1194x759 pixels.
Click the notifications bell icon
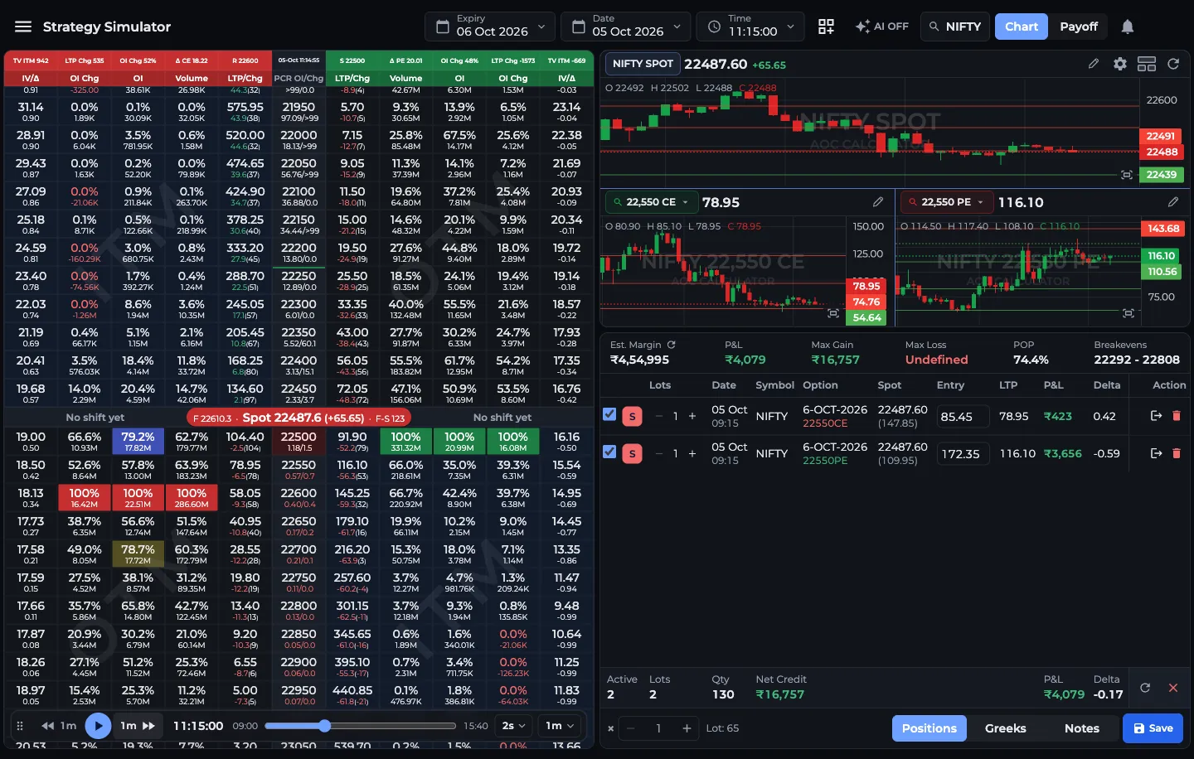[x=1128, y=27]
